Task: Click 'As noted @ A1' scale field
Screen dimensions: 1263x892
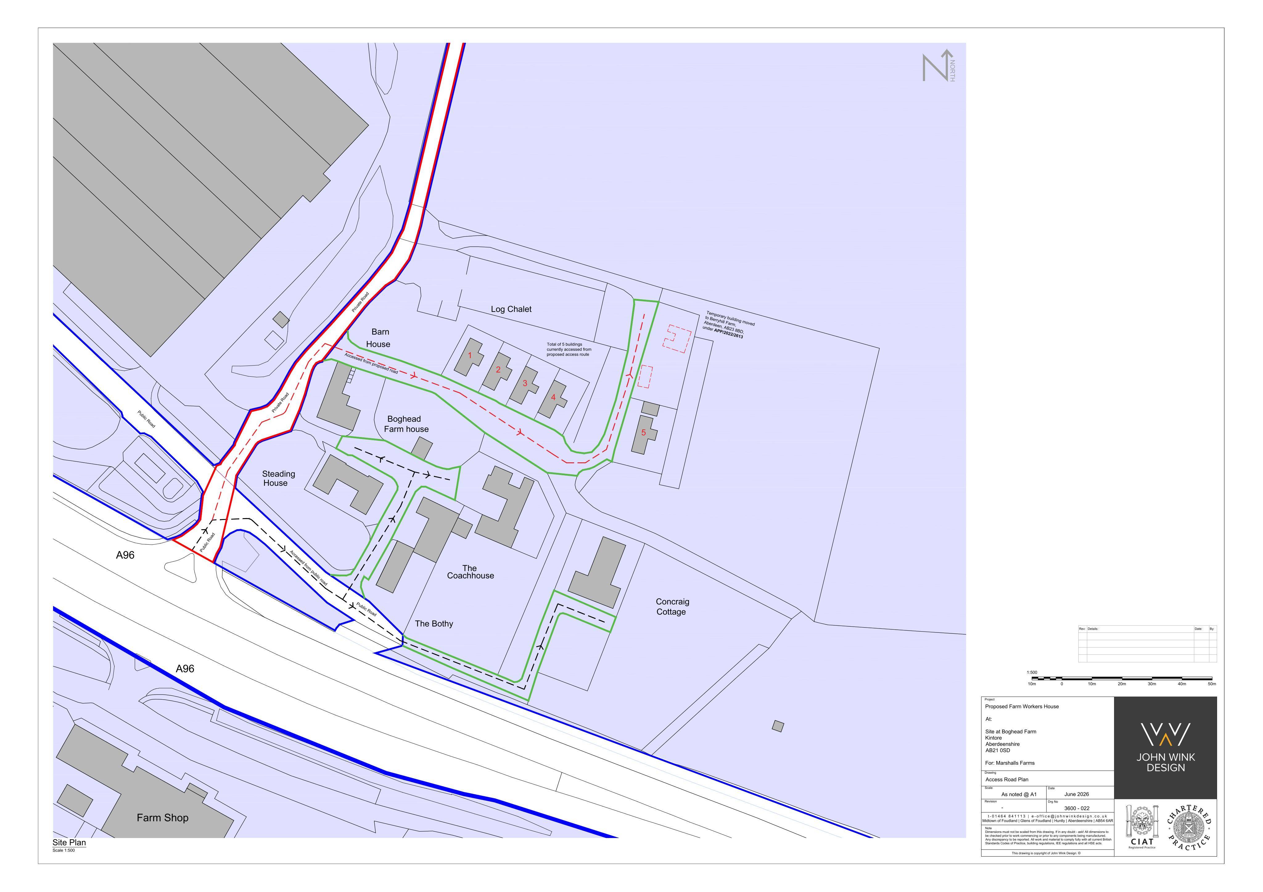Action: pyautogui.click(x=1019, y=795)
